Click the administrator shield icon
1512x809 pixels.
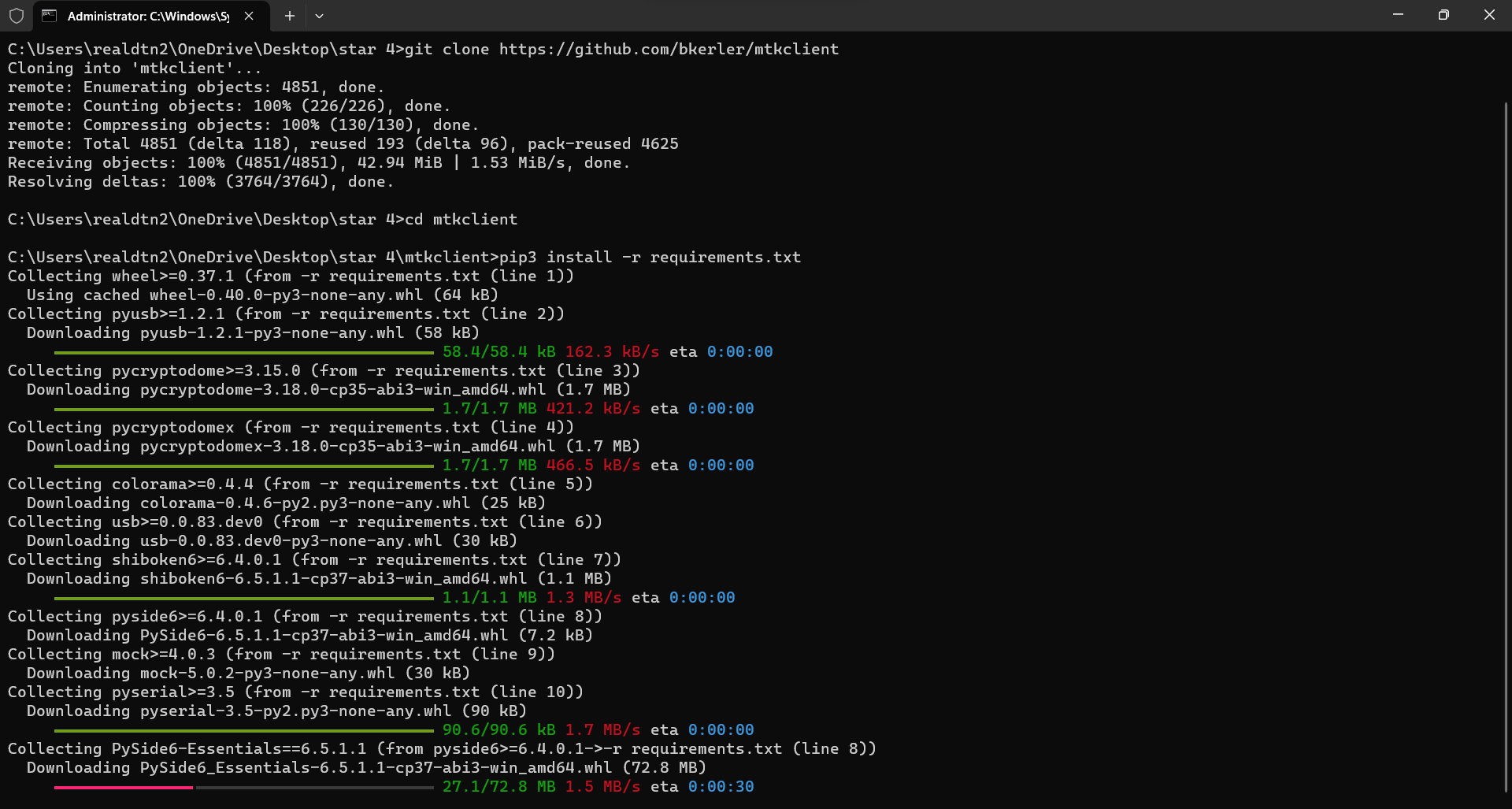17,16
